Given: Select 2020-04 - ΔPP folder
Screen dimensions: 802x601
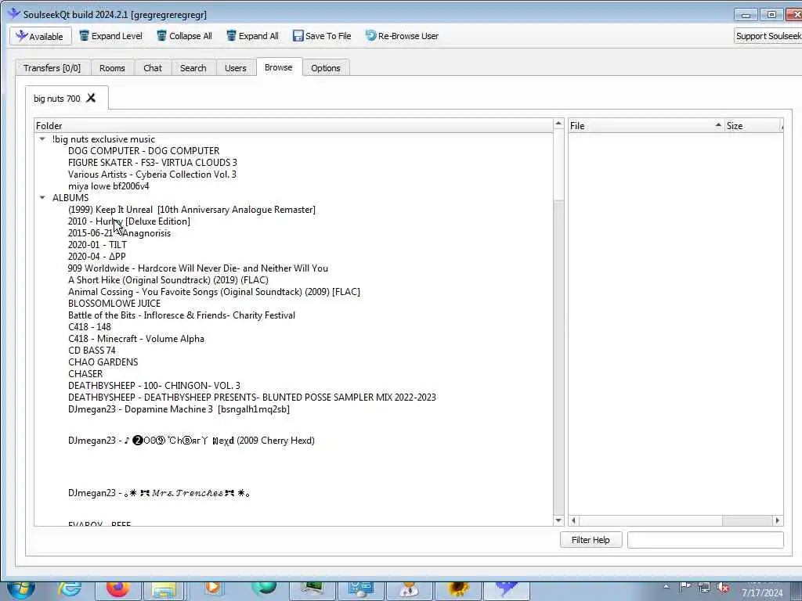Looking at the screenshot, I should tap(96, 257).
